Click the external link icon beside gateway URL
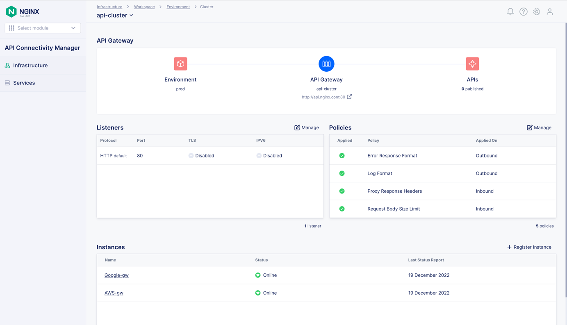This screenshot has height=325, width=567. 349,97
